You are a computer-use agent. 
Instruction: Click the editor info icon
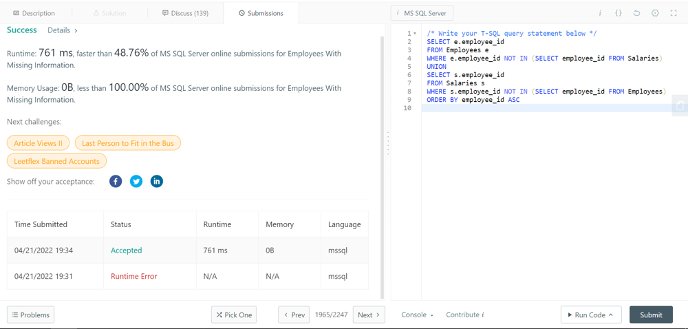pos(600,13)
